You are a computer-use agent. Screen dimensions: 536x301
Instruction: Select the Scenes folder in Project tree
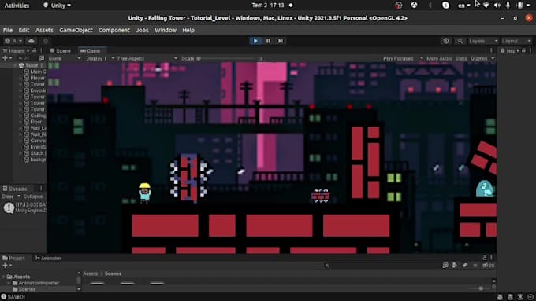coord(24,289)
